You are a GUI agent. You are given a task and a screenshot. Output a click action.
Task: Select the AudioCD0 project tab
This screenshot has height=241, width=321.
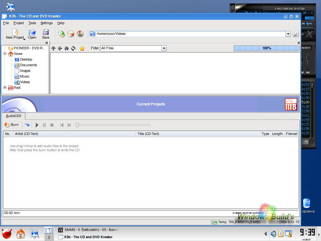coord(13,116)
